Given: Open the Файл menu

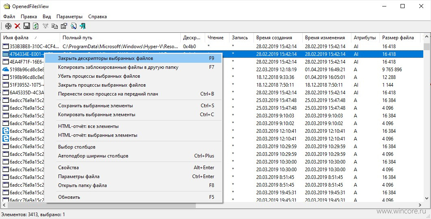Looking at the screenshot, I should 9,17.
